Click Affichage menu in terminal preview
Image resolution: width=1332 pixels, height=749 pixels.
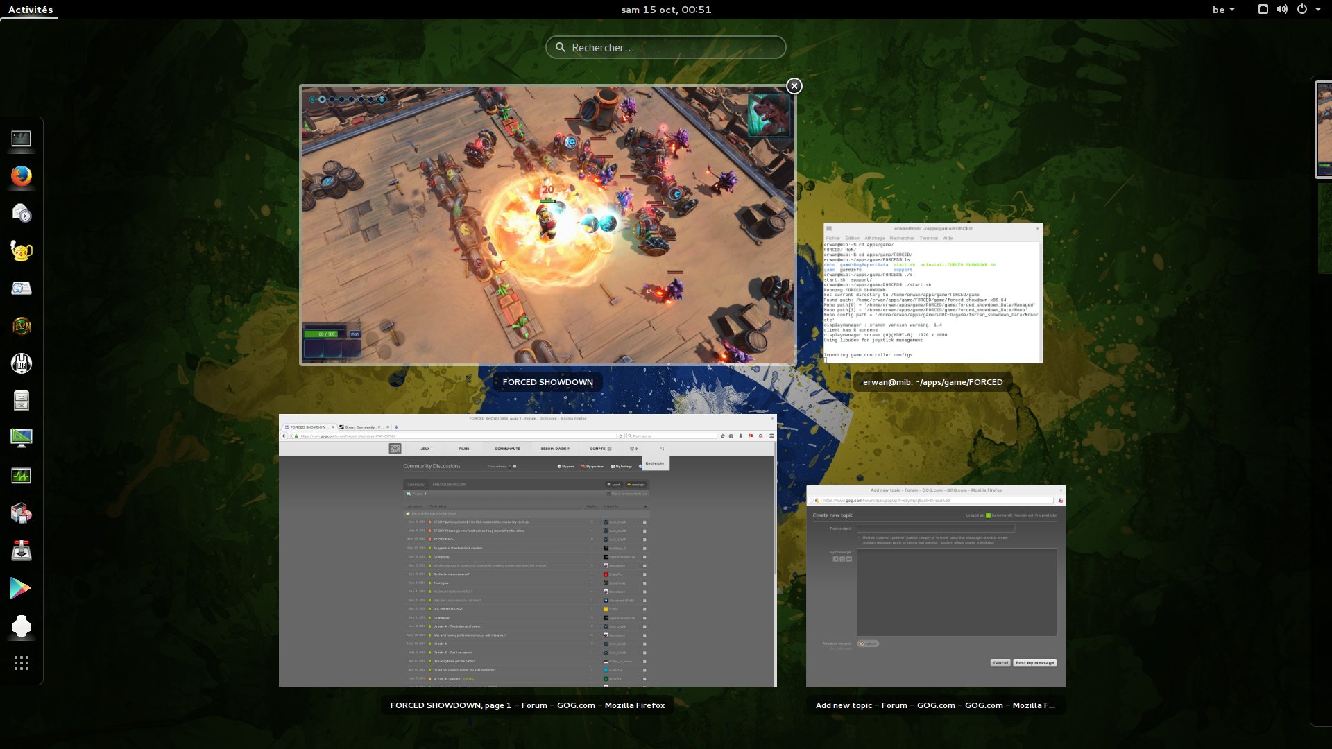tap(875, 238)
